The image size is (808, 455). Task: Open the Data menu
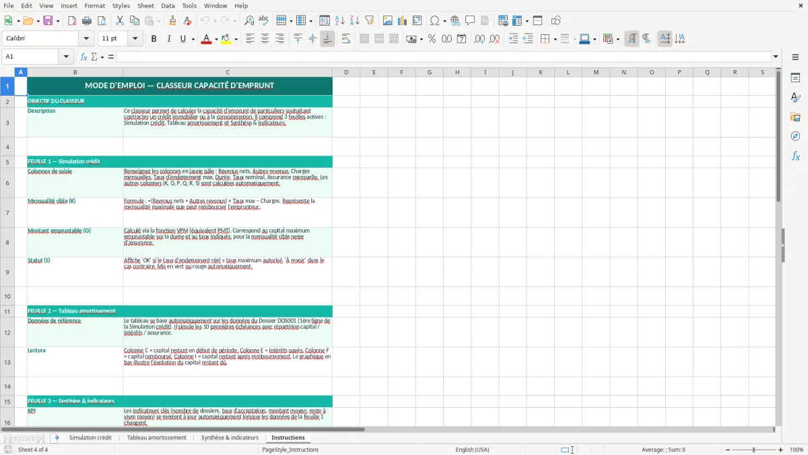pos(168,5)
